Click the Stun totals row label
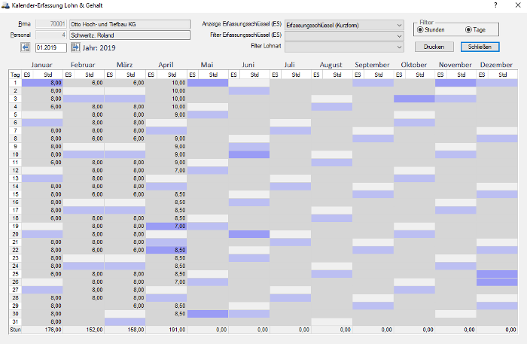527x344 pixels. click(x=15, y=330)
